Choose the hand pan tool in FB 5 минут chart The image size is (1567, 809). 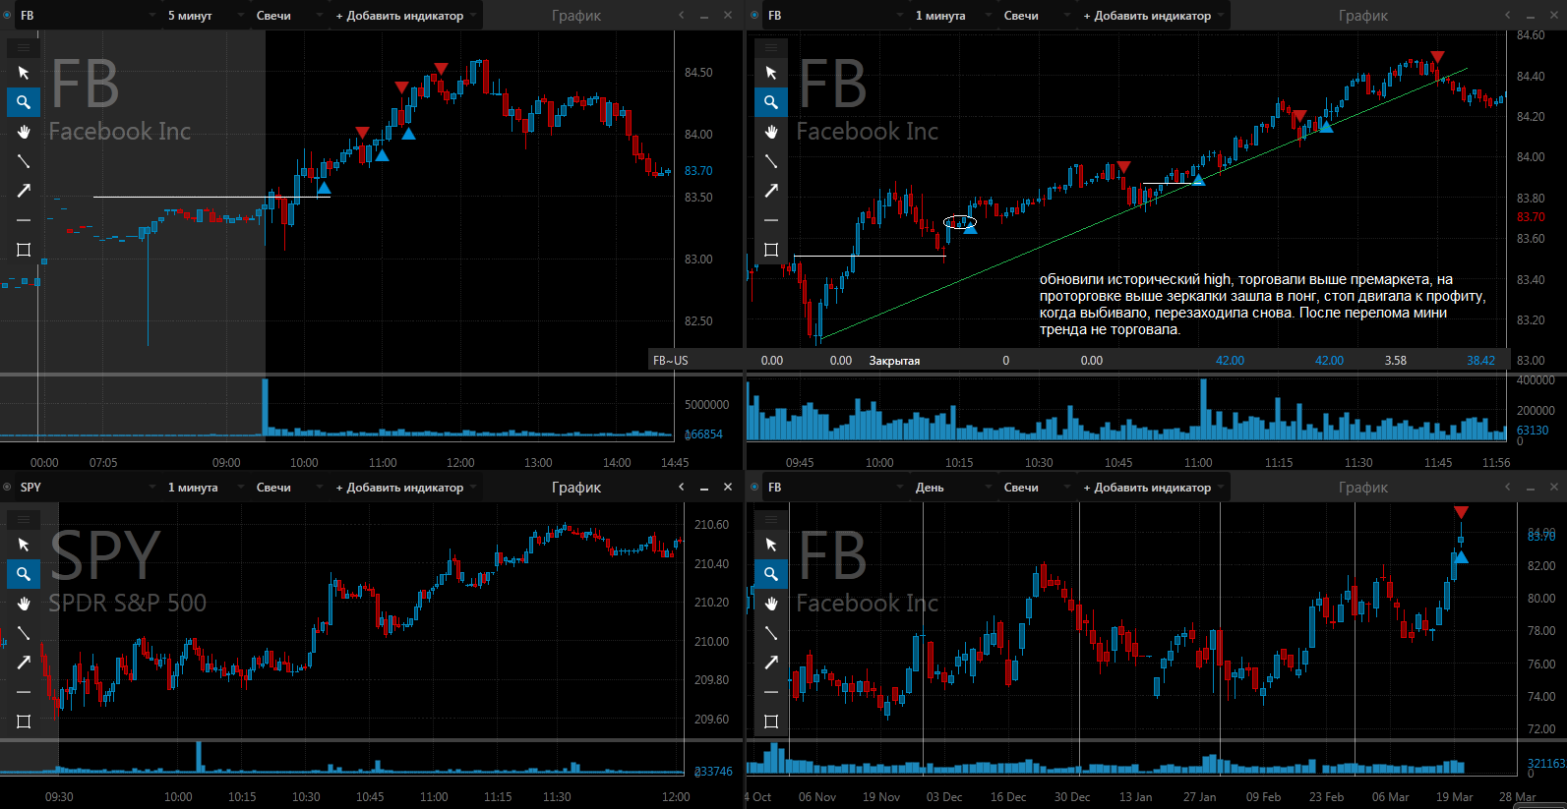pyautogui.click(x=24, y=132)
